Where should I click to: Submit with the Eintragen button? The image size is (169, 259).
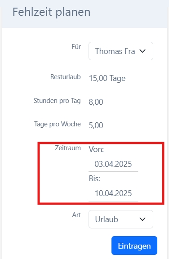click(x=134, y=246)
